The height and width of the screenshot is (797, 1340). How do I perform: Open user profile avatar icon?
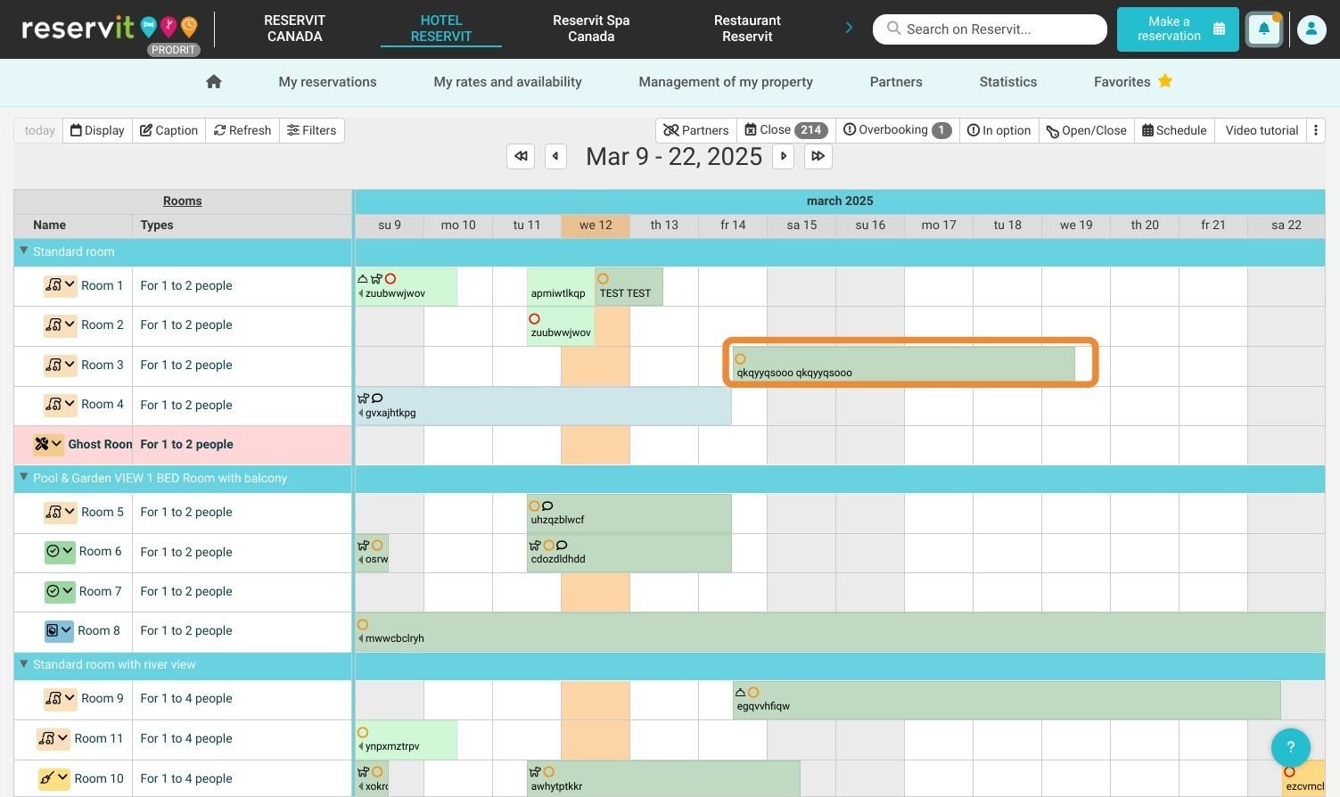tap(1311, 29)
